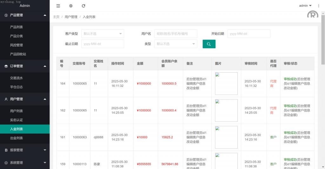Screen dimensions: 325x169
Task: Open the vertical three-dot more menu
Action: (x=319, y=6)
